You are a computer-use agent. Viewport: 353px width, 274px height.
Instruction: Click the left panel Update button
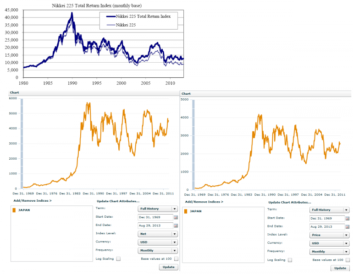pyautogui.click(x=169, y=267)
